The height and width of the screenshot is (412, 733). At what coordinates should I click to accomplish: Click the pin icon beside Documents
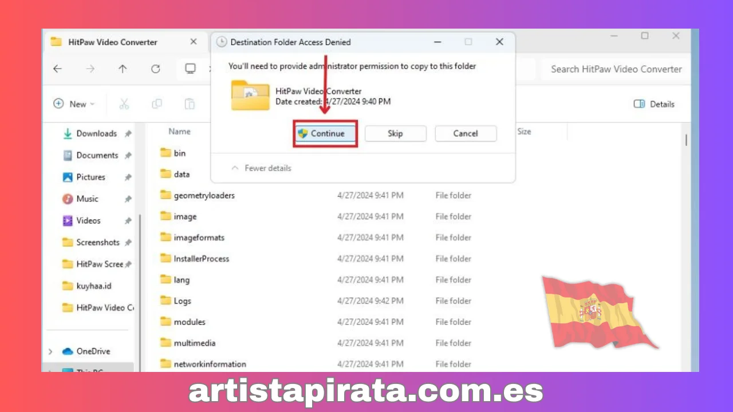click(128, 155)
